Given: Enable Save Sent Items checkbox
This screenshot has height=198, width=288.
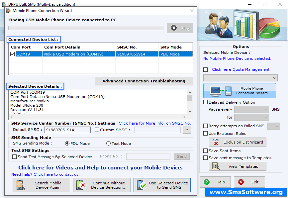Looking at the screenshot, I should 206,151.
